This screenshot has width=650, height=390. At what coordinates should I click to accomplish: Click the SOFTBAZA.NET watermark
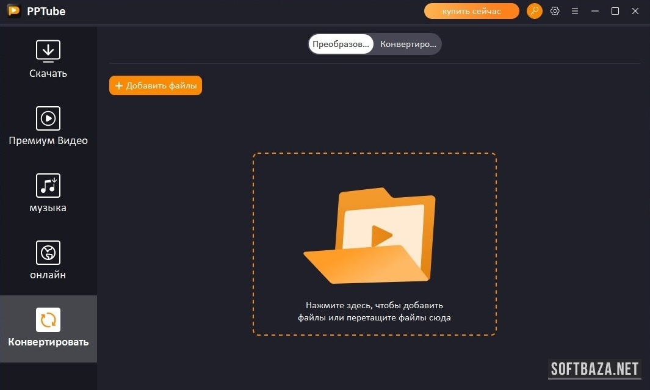pyautogui.click(x=594, y=369)
